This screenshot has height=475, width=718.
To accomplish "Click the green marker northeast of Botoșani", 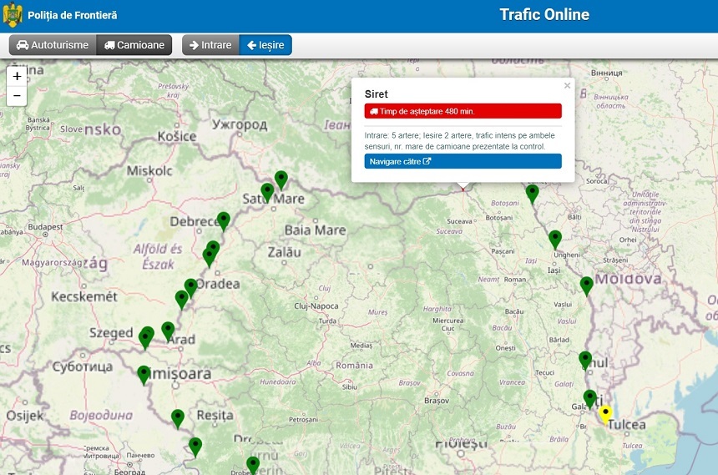I will coord(532,193).
